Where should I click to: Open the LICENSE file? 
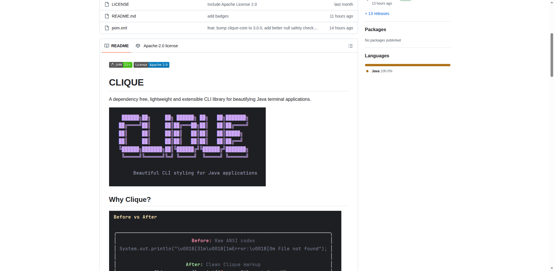120,4
